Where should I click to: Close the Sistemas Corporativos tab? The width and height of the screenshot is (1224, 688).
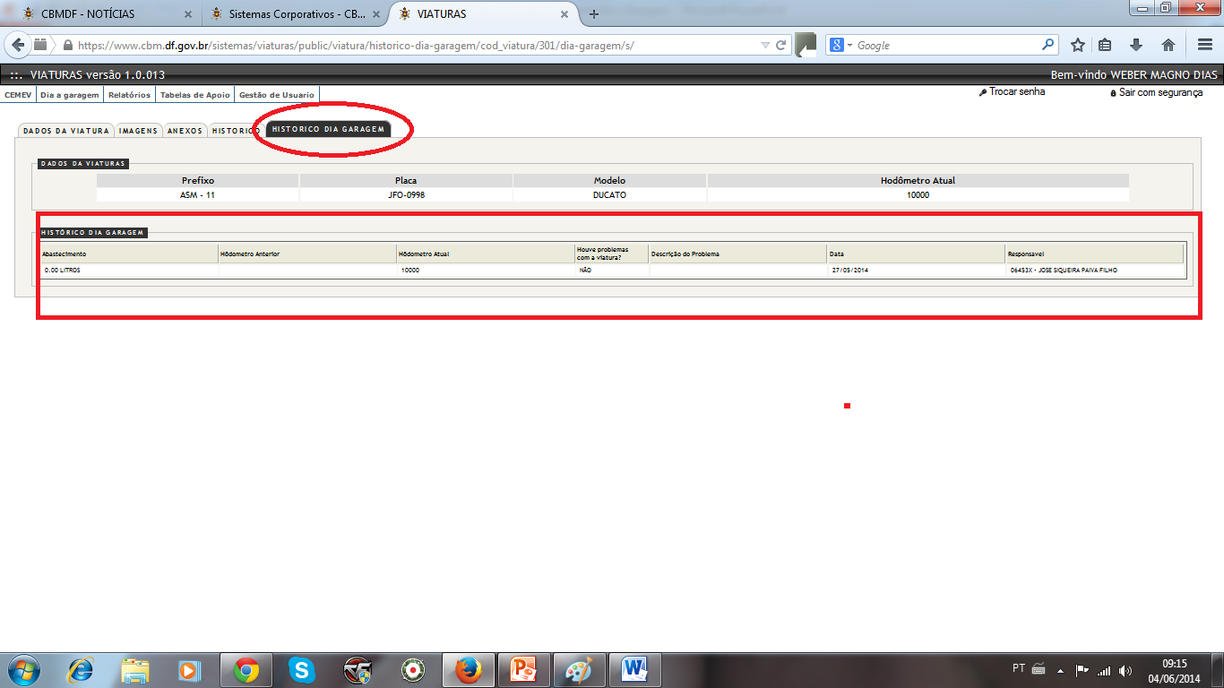click(376, 14)
